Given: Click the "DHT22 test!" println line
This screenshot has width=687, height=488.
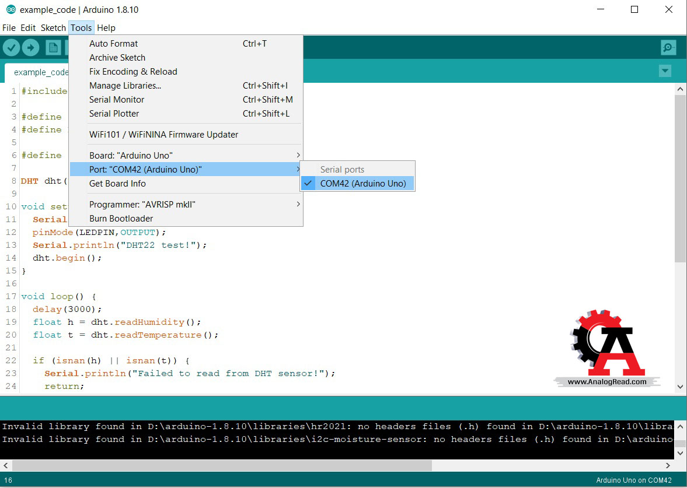Looking at the screenshot, I should coord(120,245).
